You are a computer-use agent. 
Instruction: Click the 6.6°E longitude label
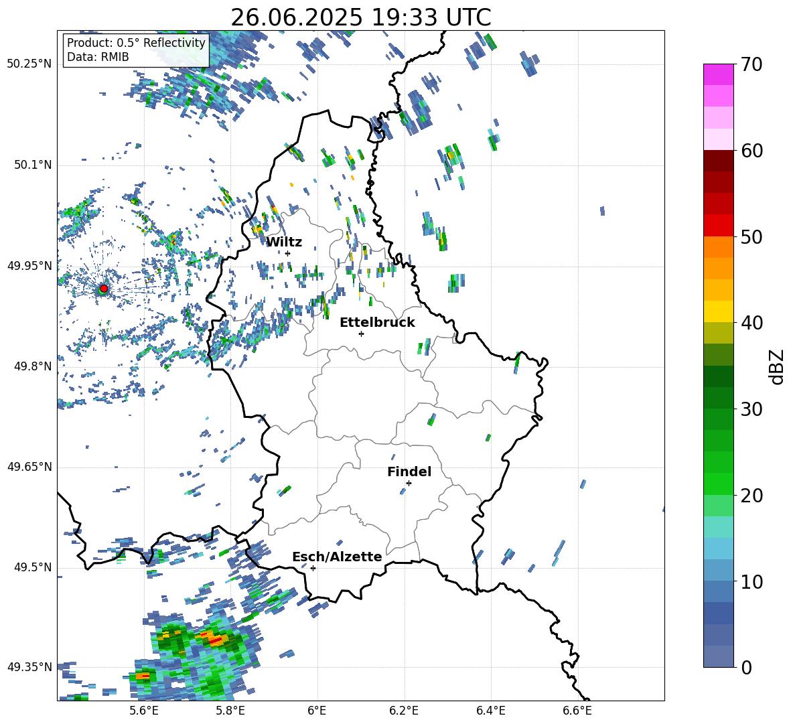(x=577, y=711)
